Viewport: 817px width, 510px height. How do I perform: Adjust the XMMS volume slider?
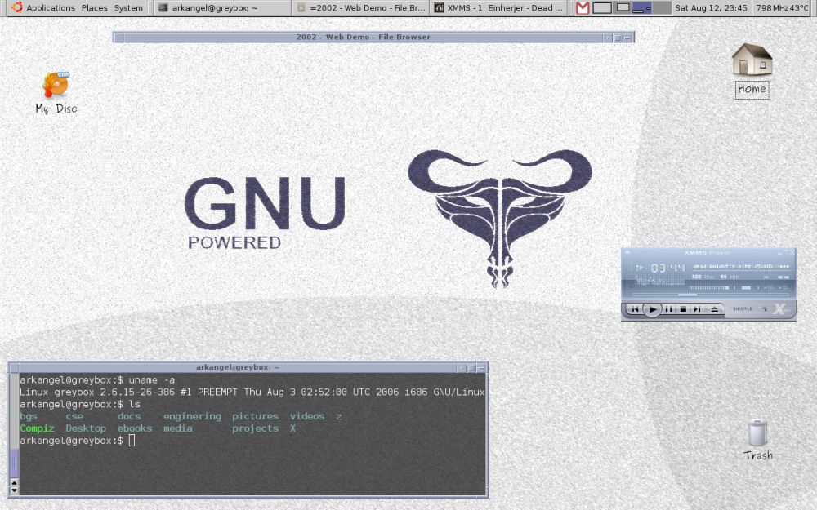point(709,288)
